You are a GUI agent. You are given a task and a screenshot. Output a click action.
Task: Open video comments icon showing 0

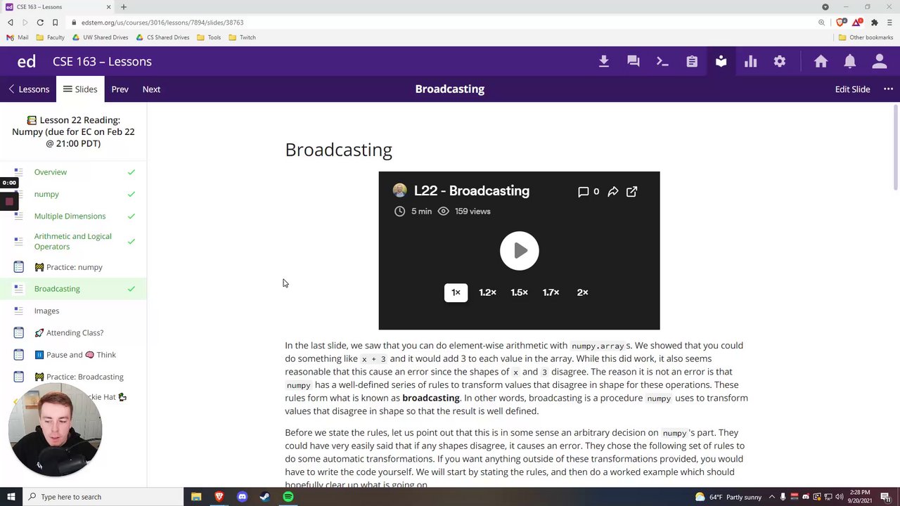pos(589,191)
